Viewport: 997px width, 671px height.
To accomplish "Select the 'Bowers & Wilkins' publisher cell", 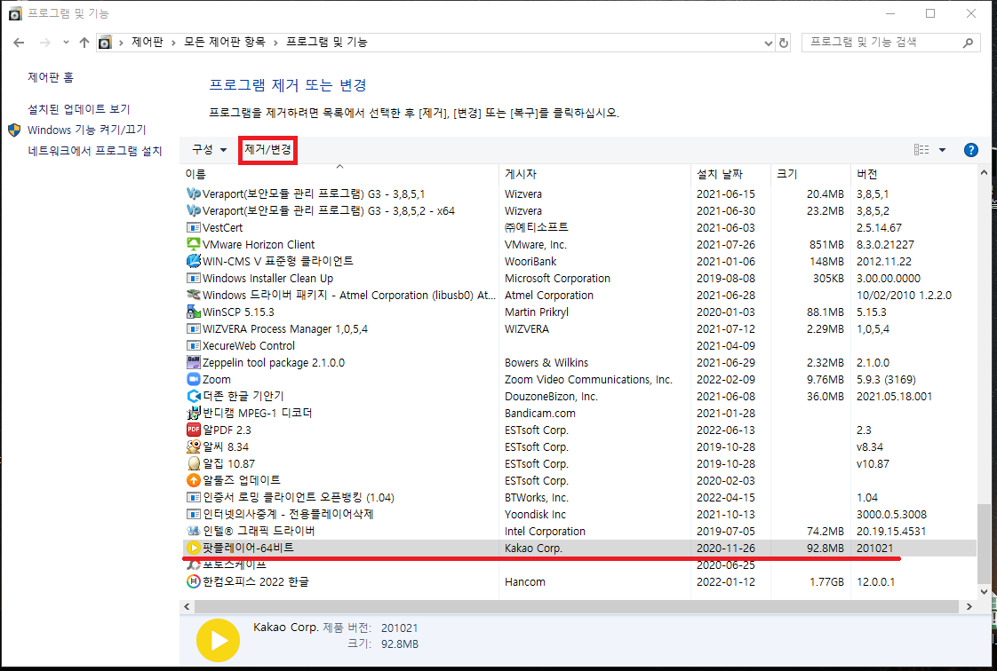I will coord(546,362).
